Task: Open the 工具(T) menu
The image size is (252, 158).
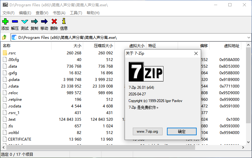Action: (x=76, y=13)
